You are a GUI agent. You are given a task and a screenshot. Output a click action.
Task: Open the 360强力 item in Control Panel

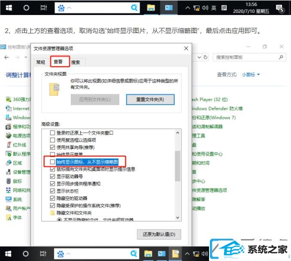18,99
